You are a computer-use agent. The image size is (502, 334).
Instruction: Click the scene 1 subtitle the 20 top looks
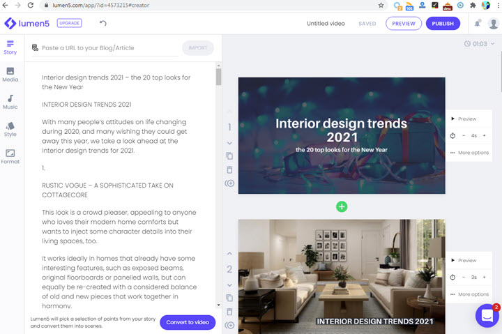pos(341,149)
